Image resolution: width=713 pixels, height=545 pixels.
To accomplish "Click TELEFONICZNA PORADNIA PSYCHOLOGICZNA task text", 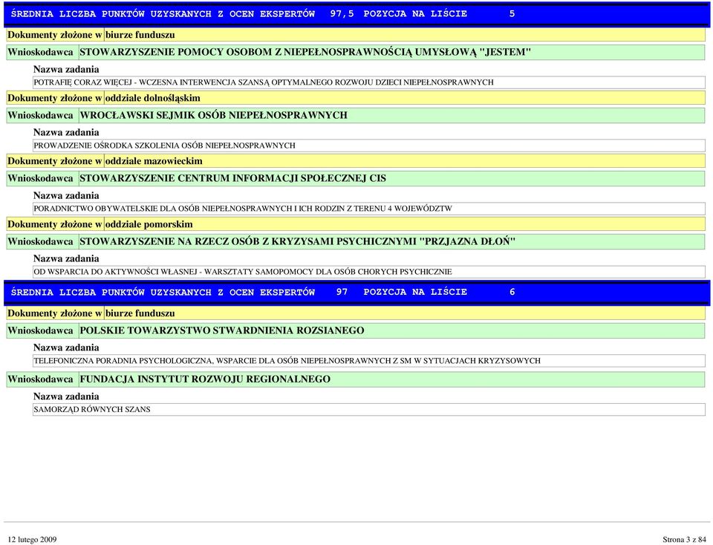I will click(287, 361).
